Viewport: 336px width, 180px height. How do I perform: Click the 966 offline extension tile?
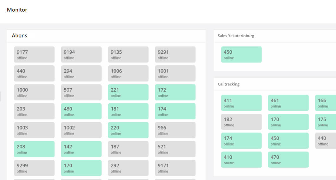coord(175,130)
